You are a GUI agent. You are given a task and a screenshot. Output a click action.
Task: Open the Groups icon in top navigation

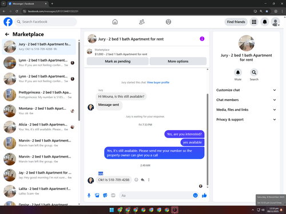pyautogui.click(x=168, y=22)
